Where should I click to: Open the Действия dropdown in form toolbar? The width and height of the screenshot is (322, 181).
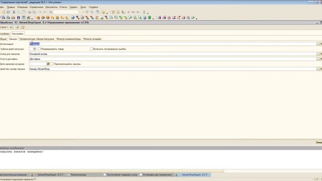click(x=4, y=27)
